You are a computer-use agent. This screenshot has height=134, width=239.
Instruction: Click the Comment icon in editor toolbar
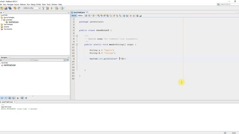pos(137,16)
